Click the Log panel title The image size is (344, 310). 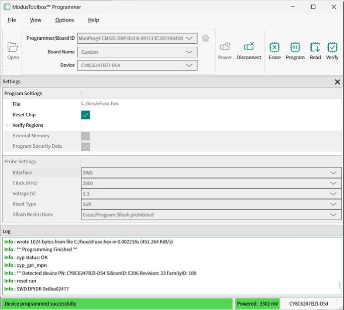(x=7, y=231)
